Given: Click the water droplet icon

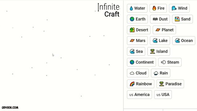Looking at the screenshot, I should [131, 8].
